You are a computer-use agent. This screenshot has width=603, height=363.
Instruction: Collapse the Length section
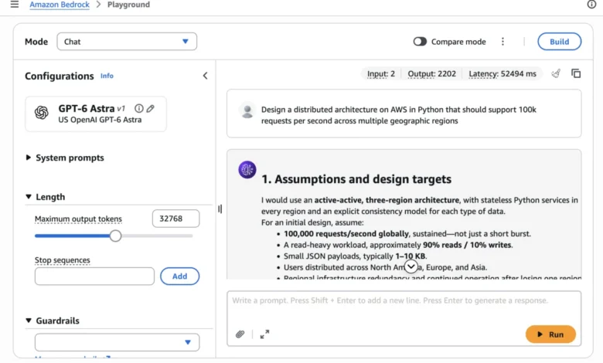[x=46, y=197]
